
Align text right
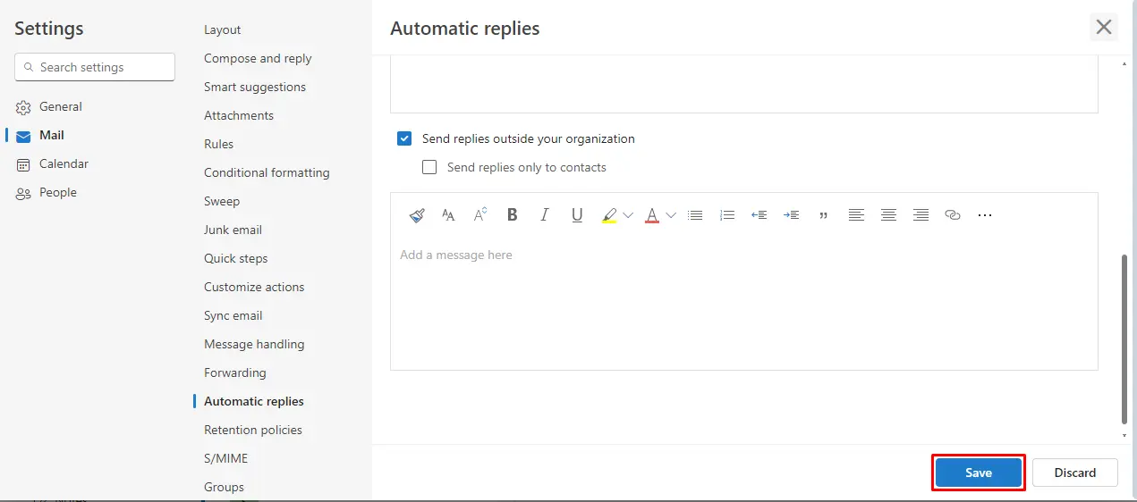pos(921,215)
